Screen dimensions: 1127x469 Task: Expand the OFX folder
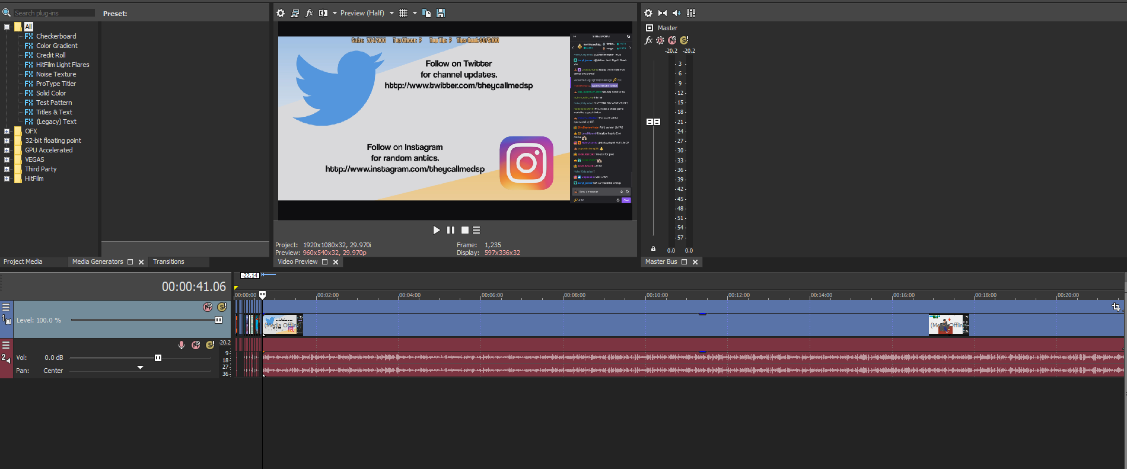click(7, 131)
